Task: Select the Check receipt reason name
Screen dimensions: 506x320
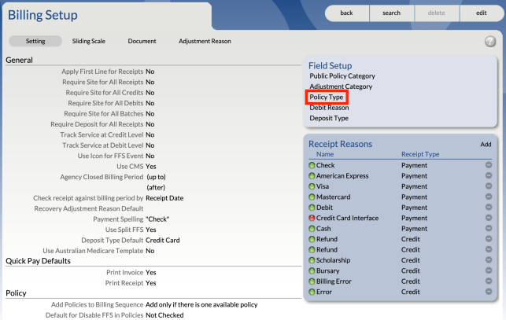Action: click(x=325, y=165)
